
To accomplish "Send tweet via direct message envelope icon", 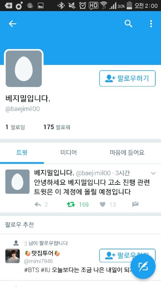I will (x=135, y=204).
